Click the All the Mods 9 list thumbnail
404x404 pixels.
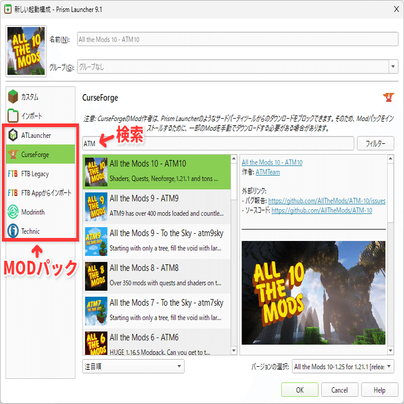[x=96, y=207]
